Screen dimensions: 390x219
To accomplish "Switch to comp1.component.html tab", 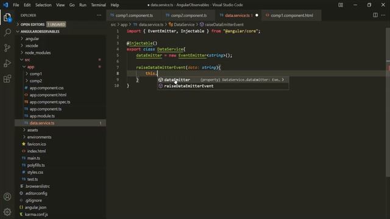I will point(291,15).
